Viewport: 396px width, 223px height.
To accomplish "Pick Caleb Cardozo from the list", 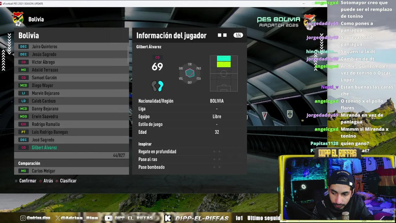I will [71, 101].
